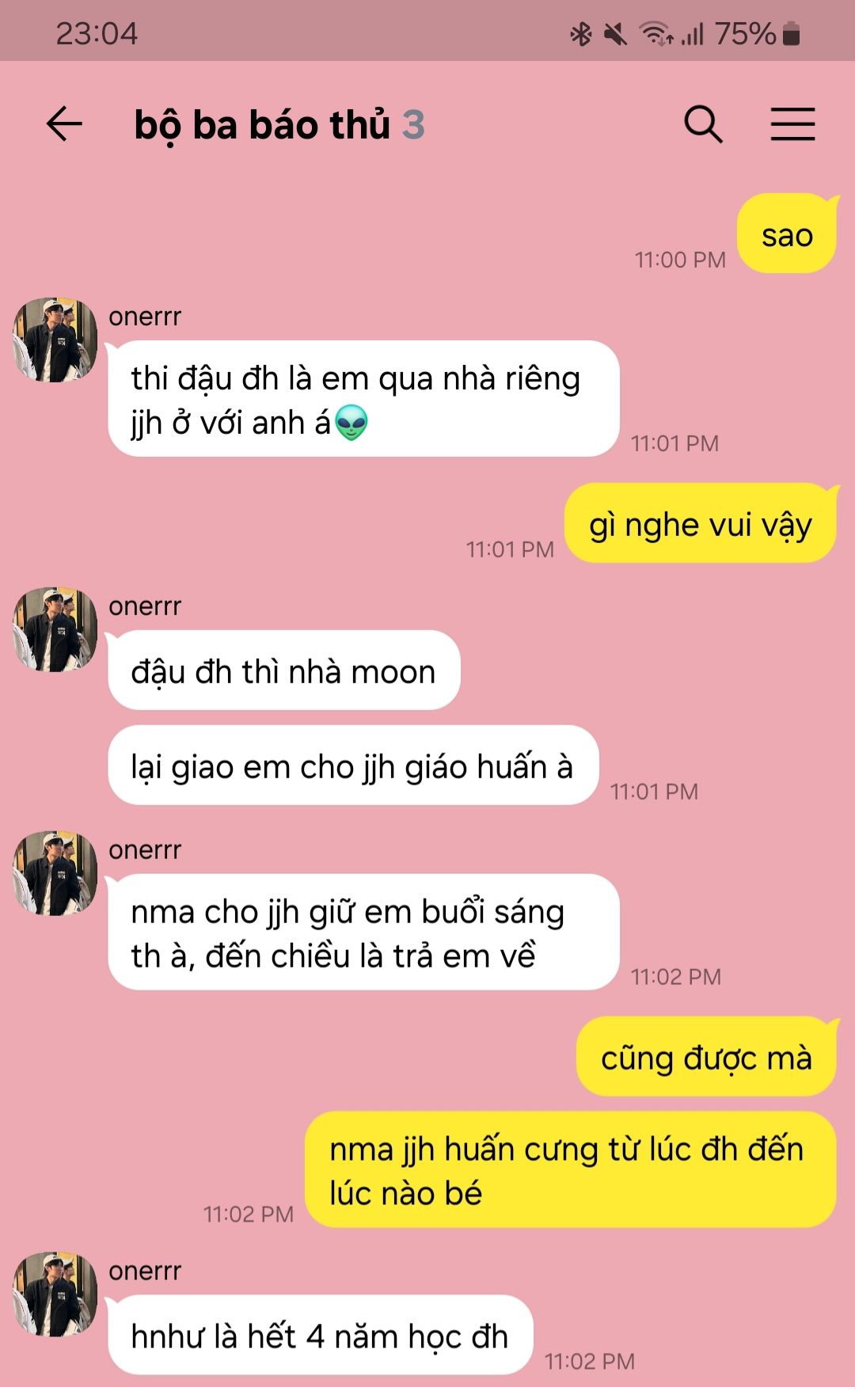
Task: Tap sender name onerrr above first message
Action: (x=145, y=317)
